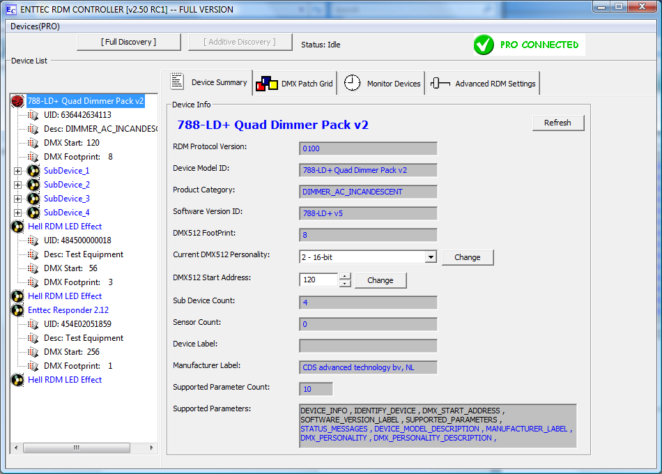Increase the DMX512 Start Address value

tap(345, 276)
